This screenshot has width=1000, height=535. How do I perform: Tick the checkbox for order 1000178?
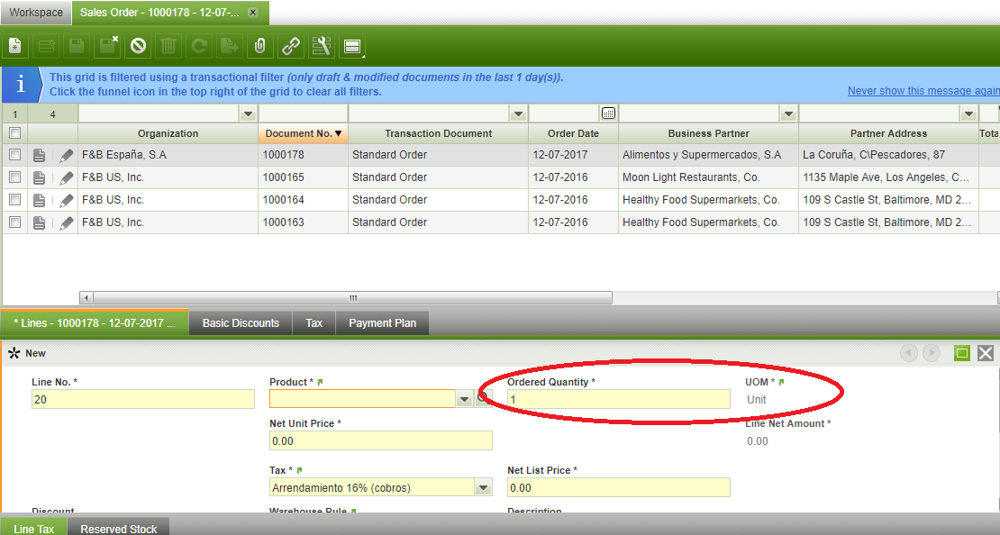tap(14, 155)
